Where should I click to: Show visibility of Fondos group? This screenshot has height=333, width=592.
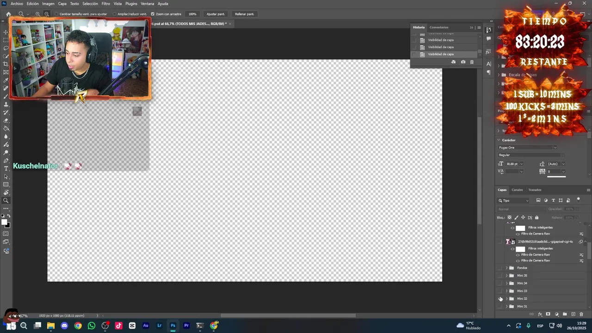(x=500, y=268)
